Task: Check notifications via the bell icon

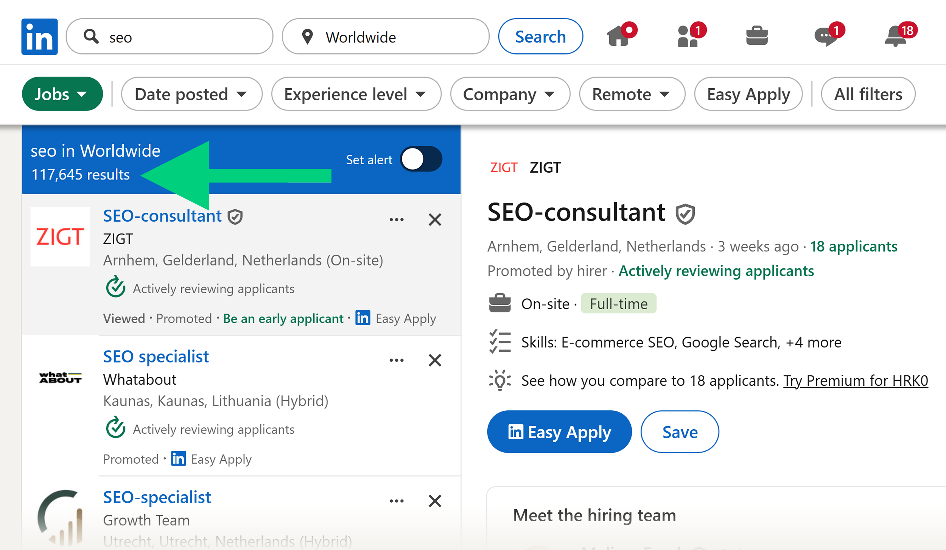Action: tap(895, 36)
